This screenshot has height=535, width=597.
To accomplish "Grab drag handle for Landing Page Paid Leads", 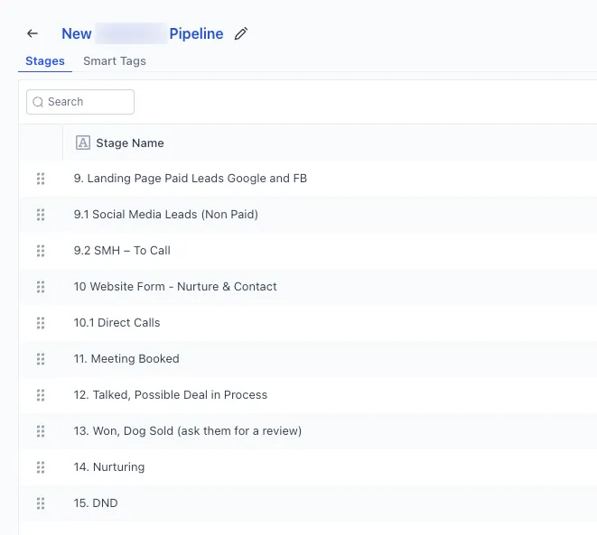I will [x=41, y=179].
